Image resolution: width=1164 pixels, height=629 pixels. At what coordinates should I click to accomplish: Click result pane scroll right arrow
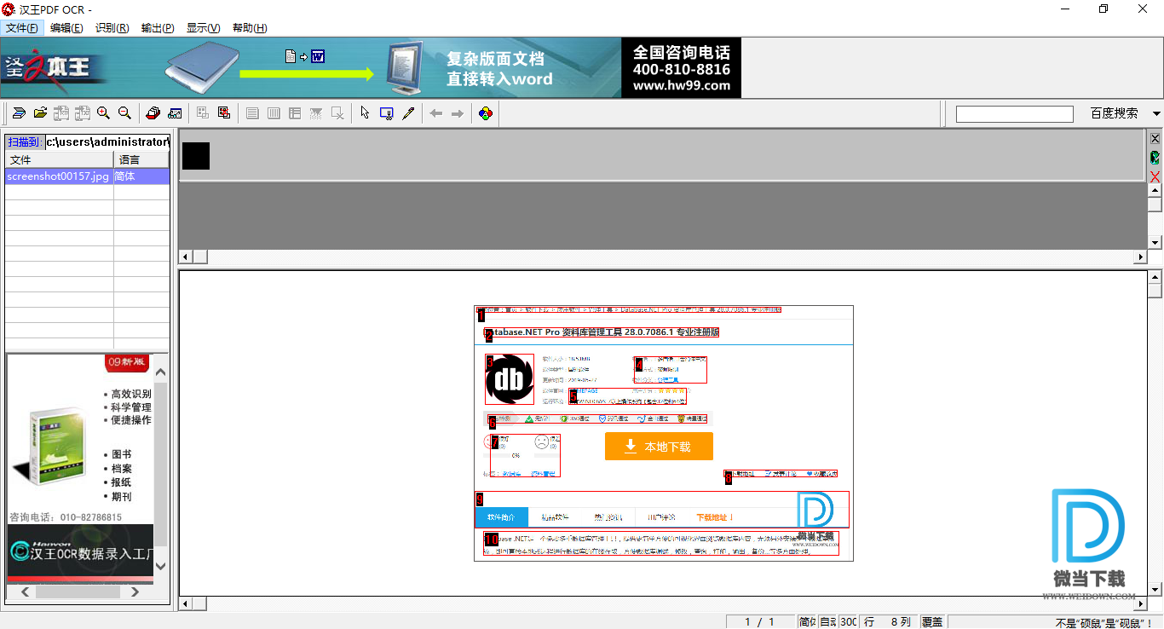1141,257
